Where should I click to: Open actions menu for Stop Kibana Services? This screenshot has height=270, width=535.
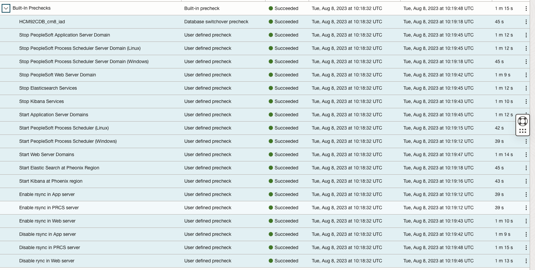[526, 101]
